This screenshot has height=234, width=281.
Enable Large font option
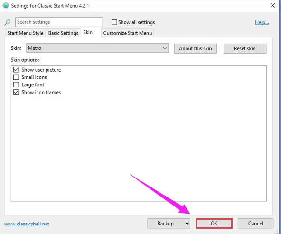click(x=16, y=84)
